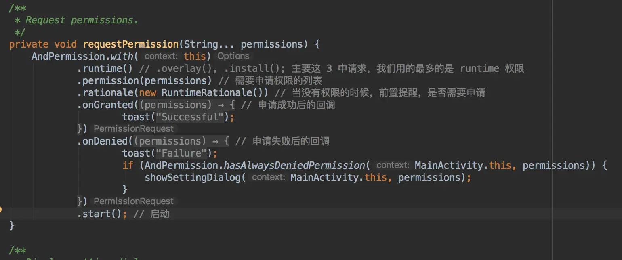This screenshot has width=622, height=260.
Task: Expand the folded onDenied lambda arrow
Action: coord(216,141)
